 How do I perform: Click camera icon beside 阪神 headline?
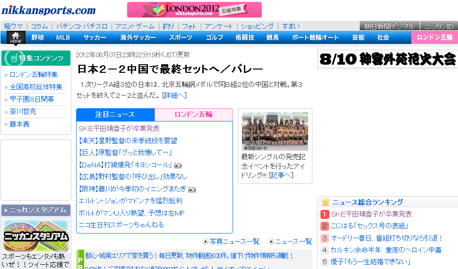coord(192,190)
